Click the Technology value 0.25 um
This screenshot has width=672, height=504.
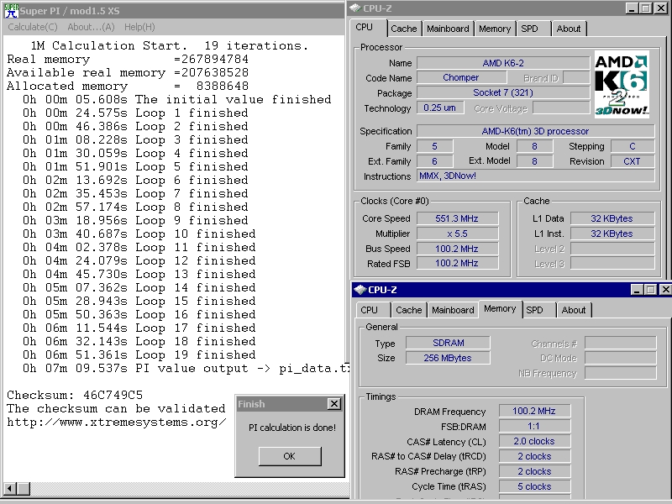pyautogui.click(x=439, y=108)
